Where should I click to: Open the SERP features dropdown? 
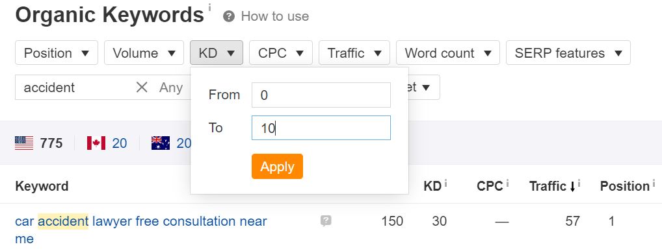pos(568,53)
